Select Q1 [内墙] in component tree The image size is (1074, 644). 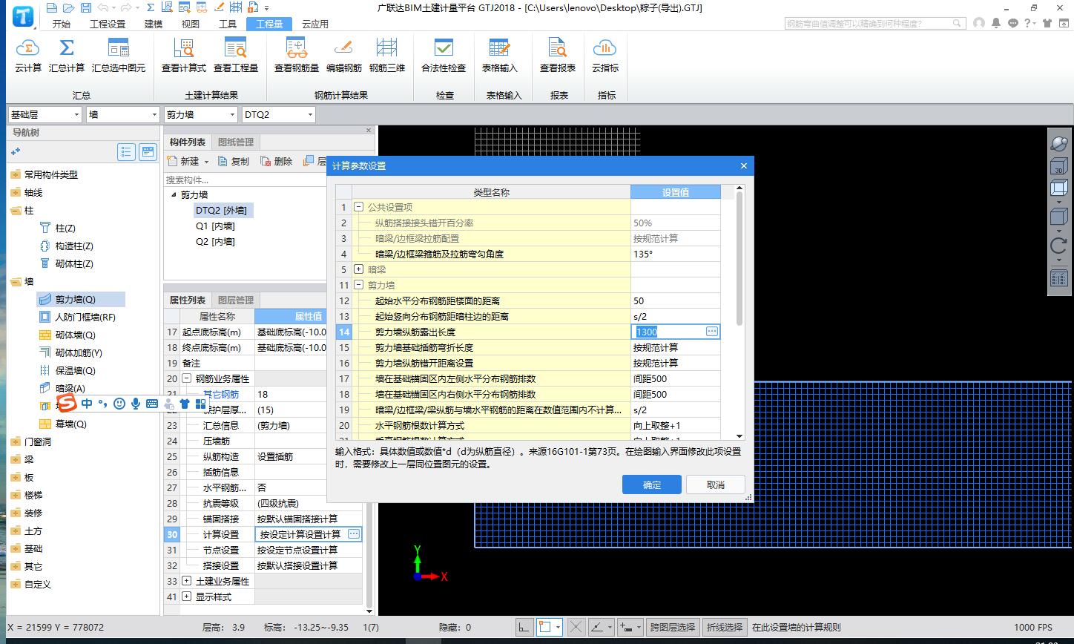click(x=215, y=226)
